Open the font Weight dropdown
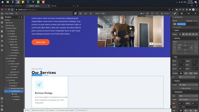The width and height of the screenshot is (199, 112). [x=188, y=100]
